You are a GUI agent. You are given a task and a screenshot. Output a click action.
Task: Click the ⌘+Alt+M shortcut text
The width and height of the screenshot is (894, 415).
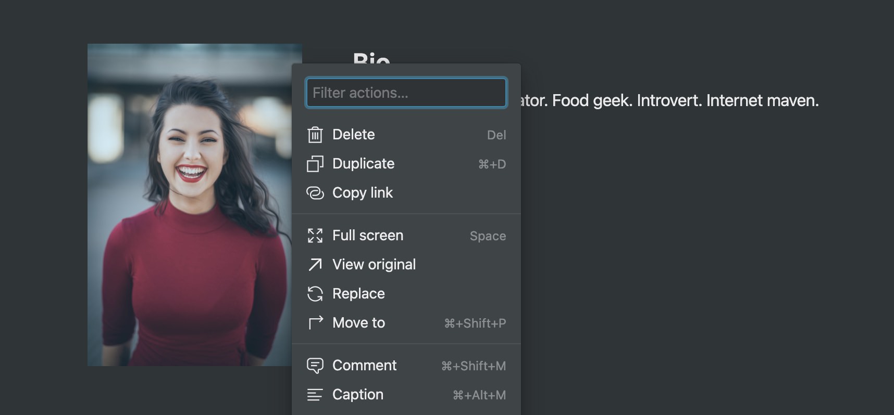point(479,395)
